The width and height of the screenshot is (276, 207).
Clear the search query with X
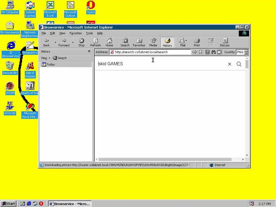point(230,64)
